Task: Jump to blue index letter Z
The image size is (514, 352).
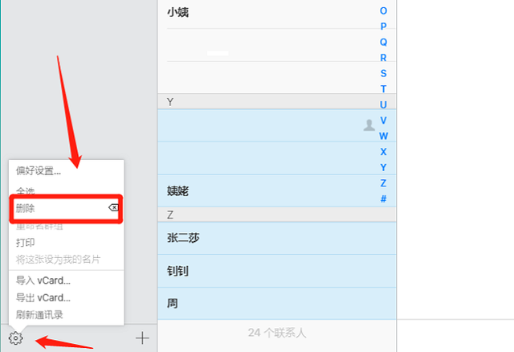Action: pyautogui.click(x=383, y=183)
